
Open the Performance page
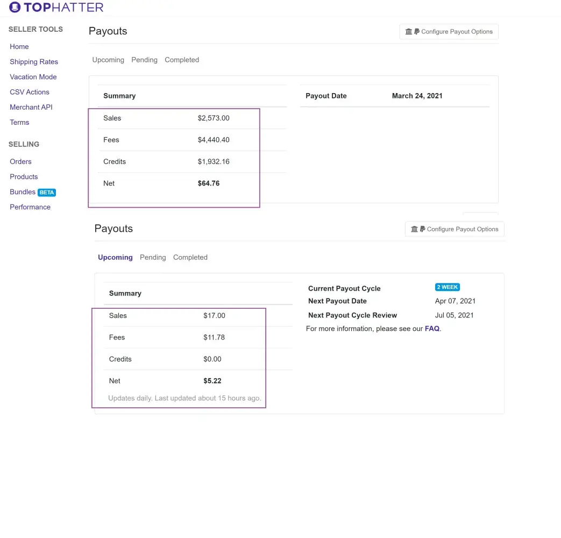point(30,207)
